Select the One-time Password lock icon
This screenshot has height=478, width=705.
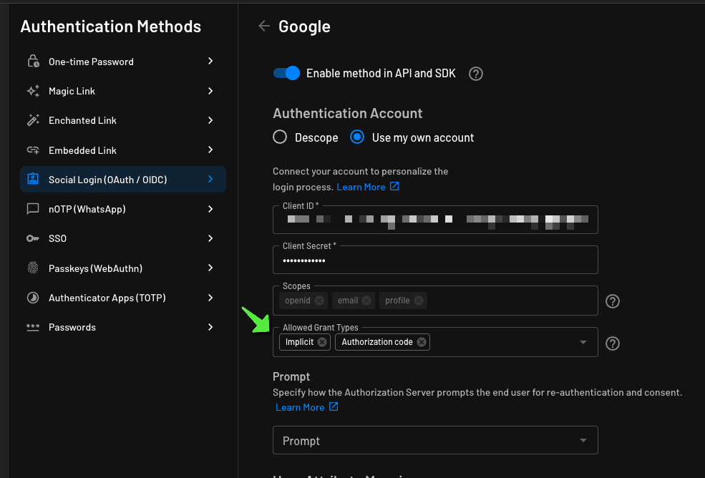coord(34,61)
